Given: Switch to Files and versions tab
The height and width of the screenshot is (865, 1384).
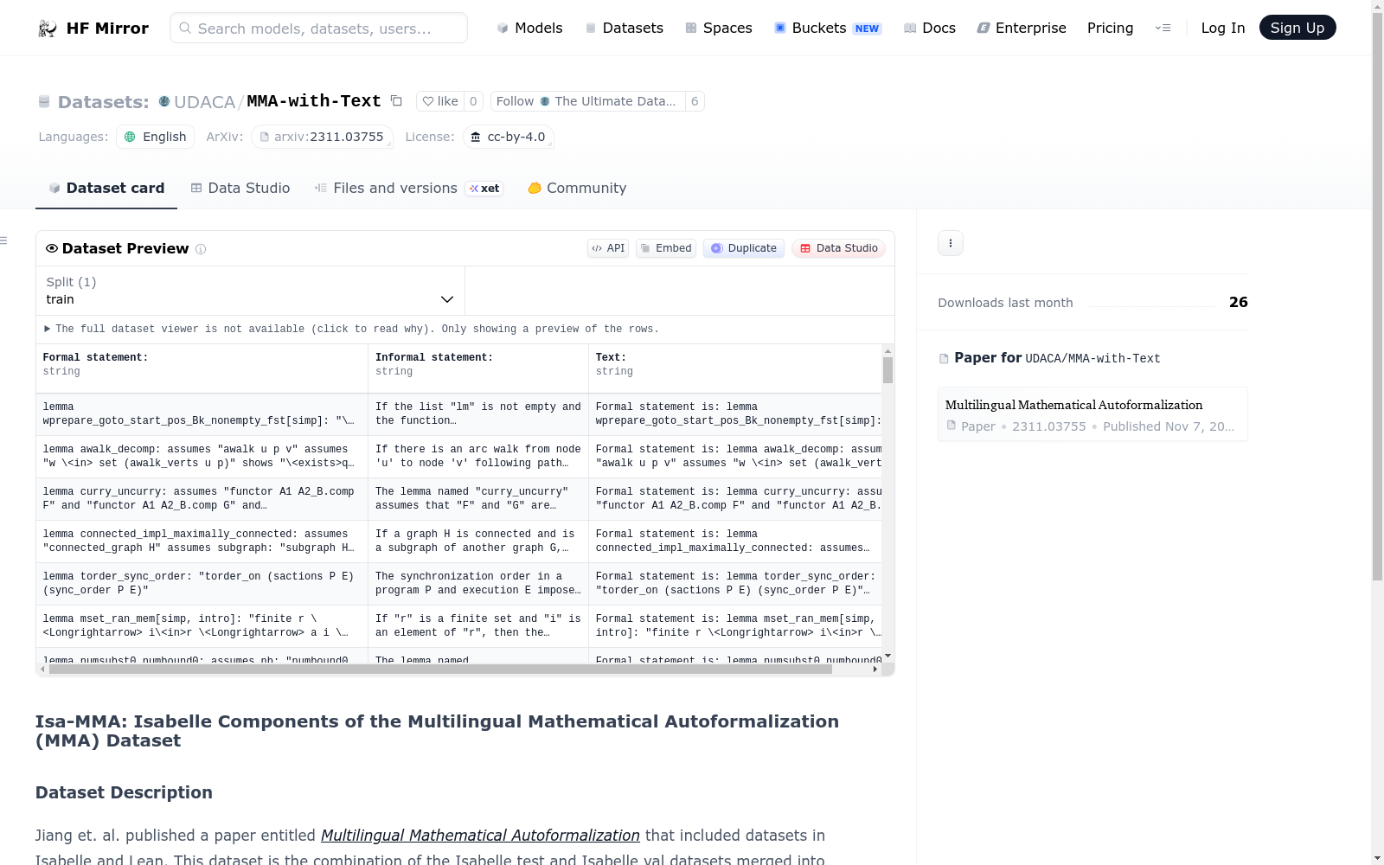Looking at the screenshot, I should 408,189.
